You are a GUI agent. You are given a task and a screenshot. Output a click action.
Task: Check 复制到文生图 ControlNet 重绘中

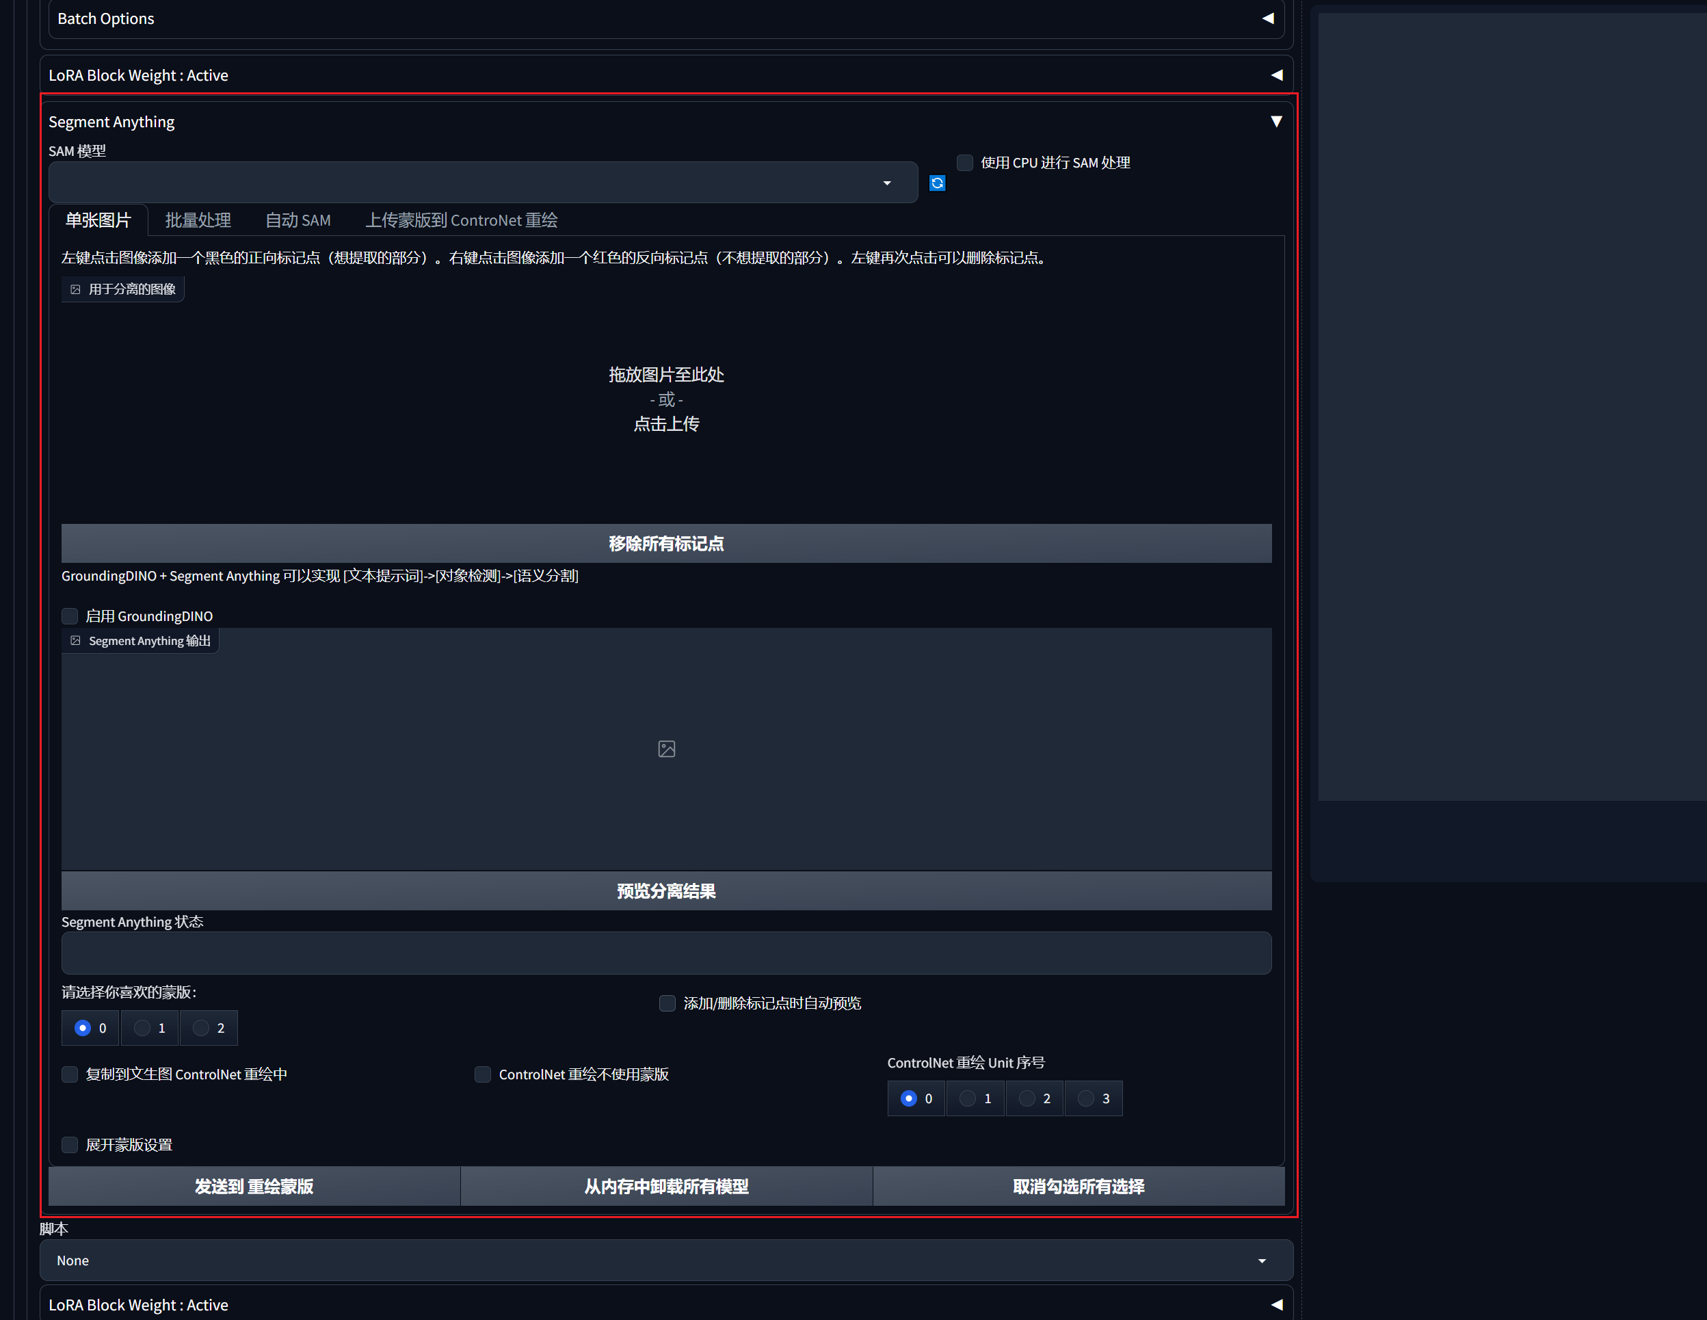70,1074
